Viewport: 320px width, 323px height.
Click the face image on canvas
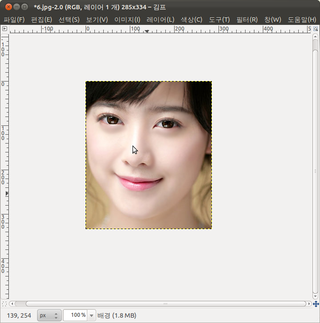[x=148, y=155]
